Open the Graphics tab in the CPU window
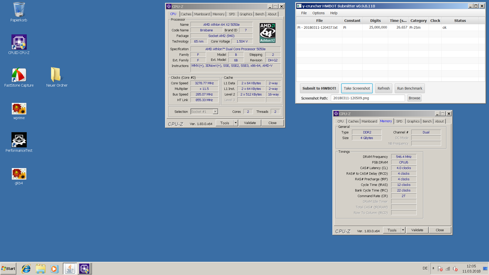 pyautogui.click(x=246, y=14)
